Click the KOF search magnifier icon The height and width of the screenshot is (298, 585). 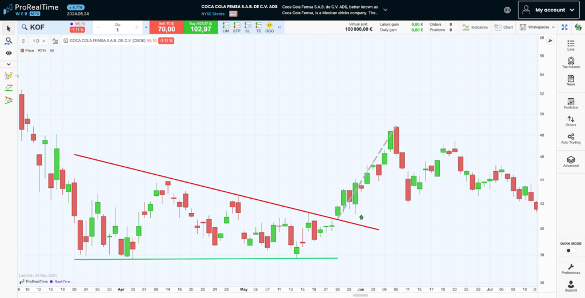(x=24, y=27)
